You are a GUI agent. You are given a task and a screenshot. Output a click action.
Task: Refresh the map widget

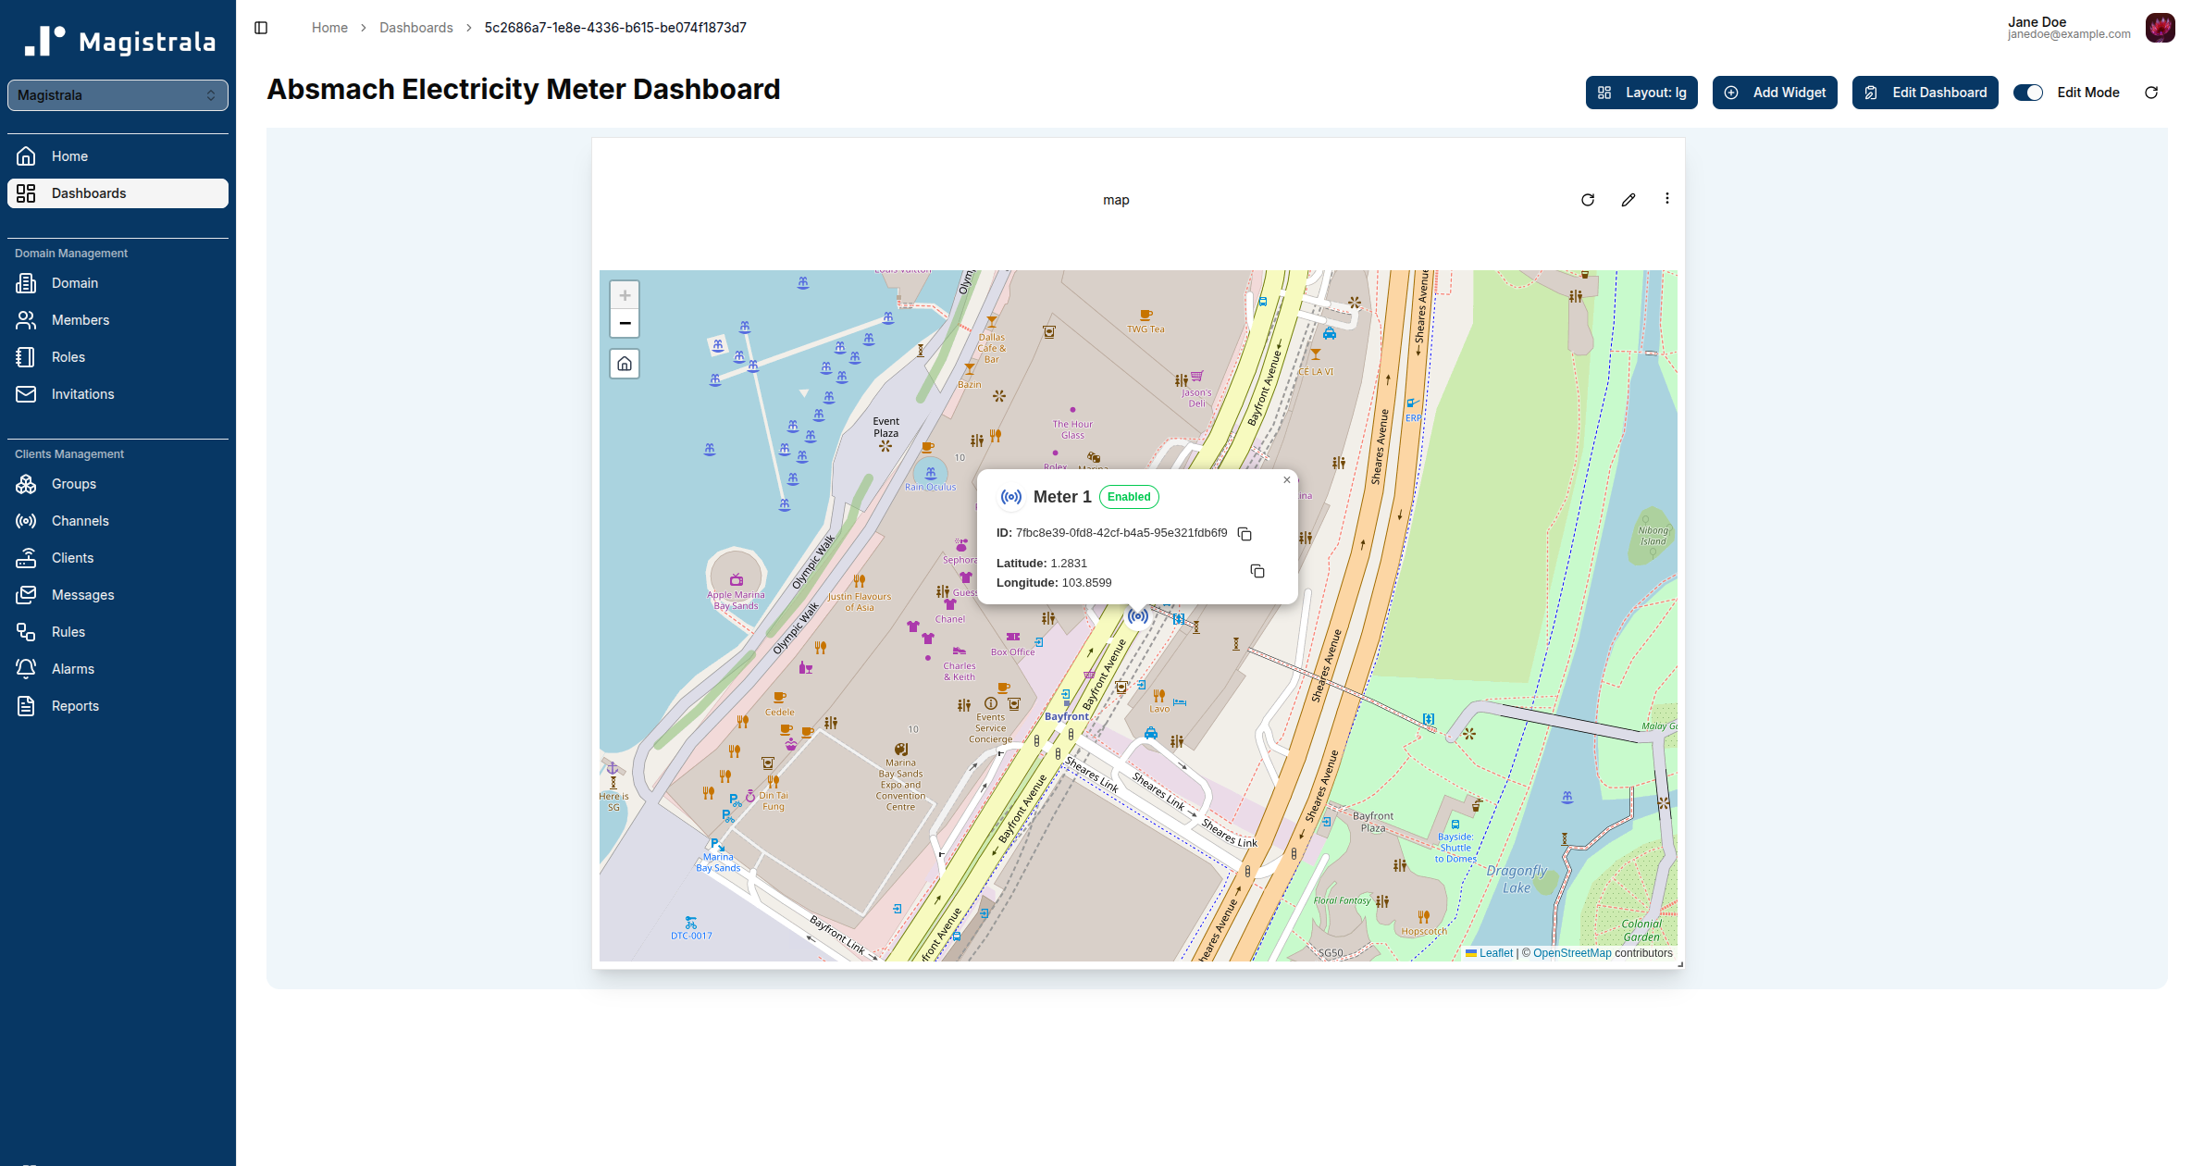tap(1588, 200)
